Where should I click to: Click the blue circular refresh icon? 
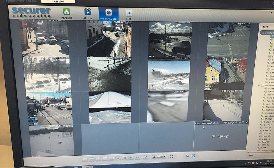pyautogui.click(x=193, y=156)
